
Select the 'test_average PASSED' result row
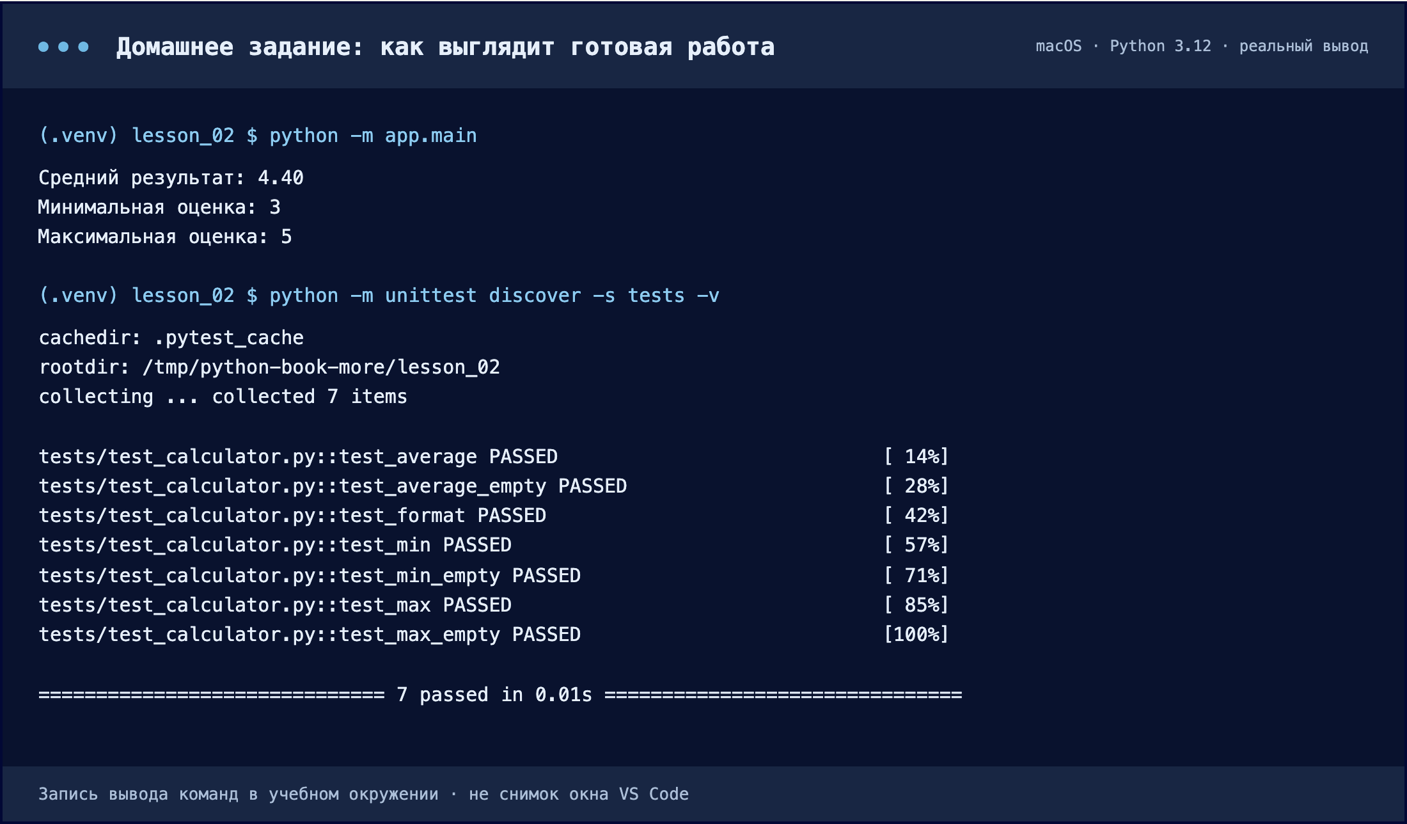494,457
